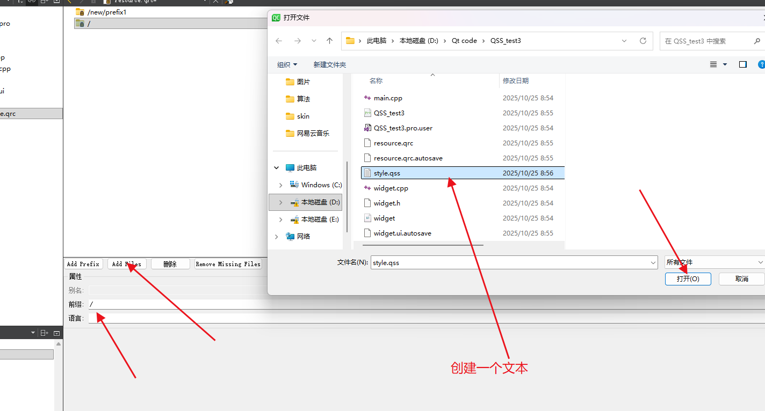Click the 打开(O) button

coord(688,279)
